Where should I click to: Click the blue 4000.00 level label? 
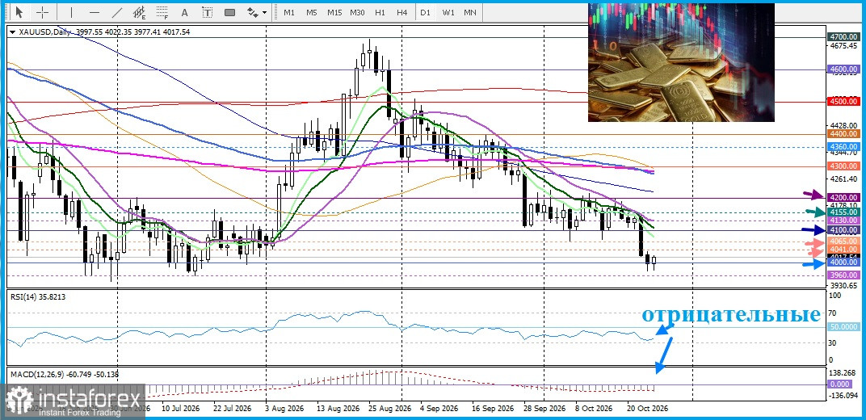click(843, 262)
